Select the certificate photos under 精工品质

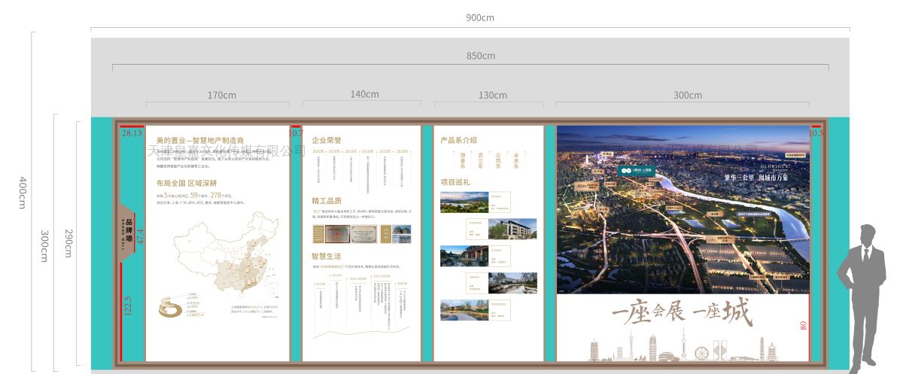[x=362, y=234]
